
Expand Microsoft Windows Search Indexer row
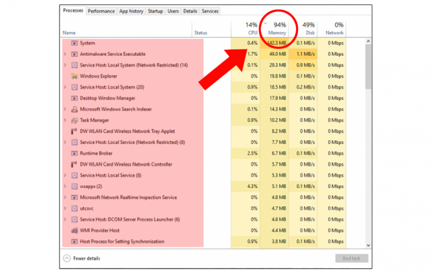(65, 109)
